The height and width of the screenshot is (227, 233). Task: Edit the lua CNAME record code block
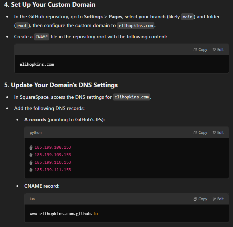218,199
